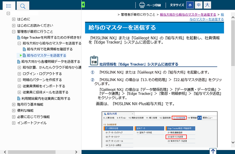The height and width of the screenshot is (154, 235).
Task: Expand 従業員に招待メールを送信する node
Action: coord(19,92)
